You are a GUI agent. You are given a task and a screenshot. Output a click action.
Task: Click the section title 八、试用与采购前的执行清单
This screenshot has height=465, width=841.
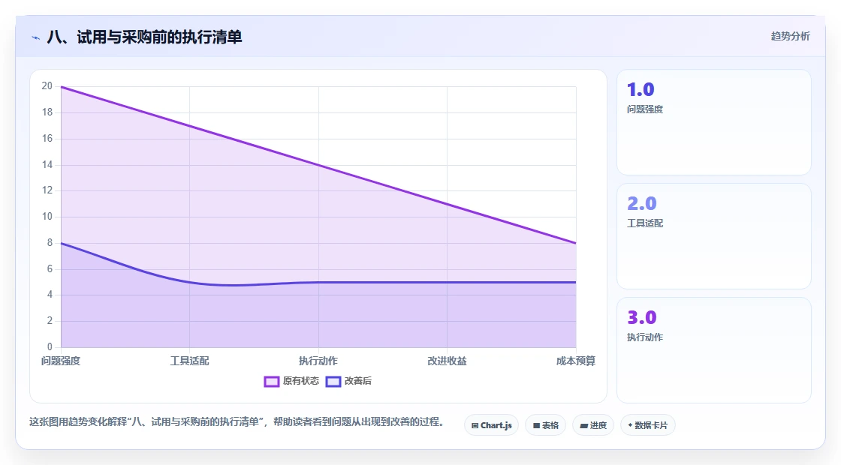pos(144,37)
